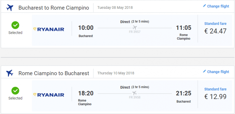Click the Rome Ciampino to Bucharest heading
Screen dimensions: 235x114
(x=54, y=73)
